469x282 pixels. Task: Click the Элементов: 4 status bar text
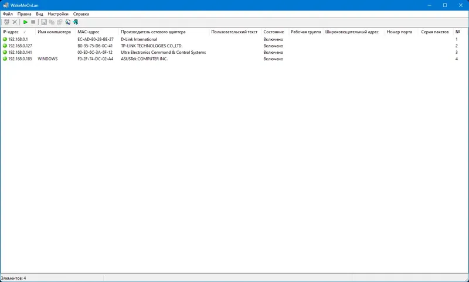pos(13,278)
